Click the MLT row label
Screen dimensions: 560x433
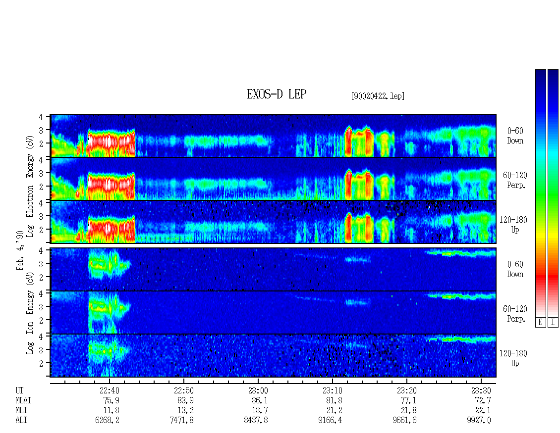coord(21,410)
